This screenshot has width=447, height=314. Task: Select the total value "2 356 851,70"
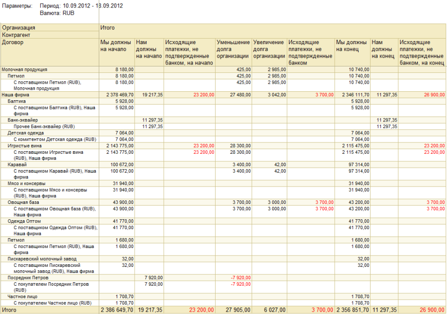tap(353, 310)
